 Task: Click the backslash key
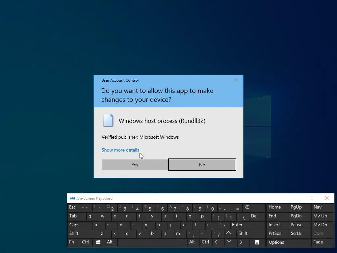click(243, 216)
